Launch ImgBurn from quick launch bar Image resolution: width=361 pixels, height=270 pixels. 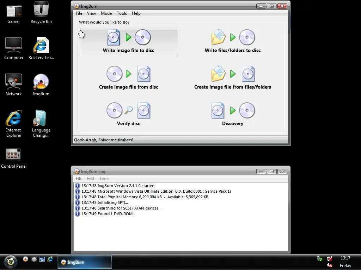click(25, 259)
